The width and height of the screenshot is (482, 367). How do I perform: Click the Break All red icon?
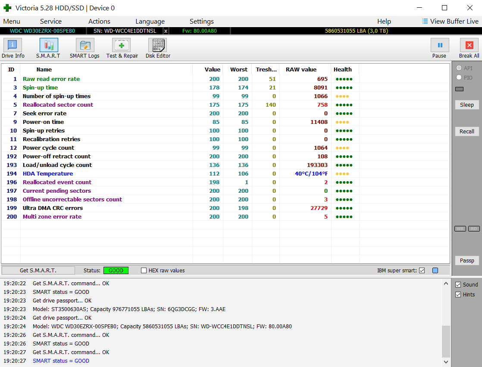(469, 45)
